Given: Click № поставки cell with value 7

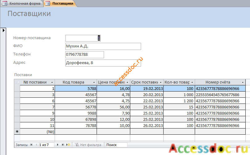Looking at the screenshot, I should coord(37,107).
